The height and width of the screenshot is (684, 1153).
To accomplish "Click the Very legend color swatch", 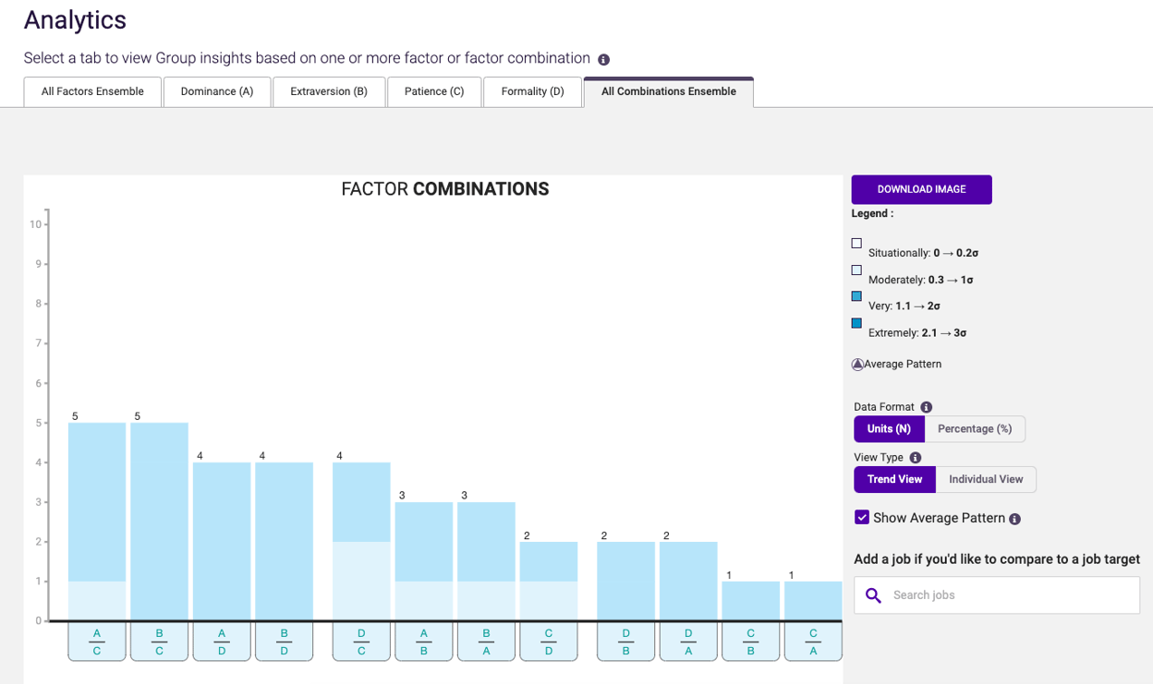I will pyautogui.click(x=856, y=297).
